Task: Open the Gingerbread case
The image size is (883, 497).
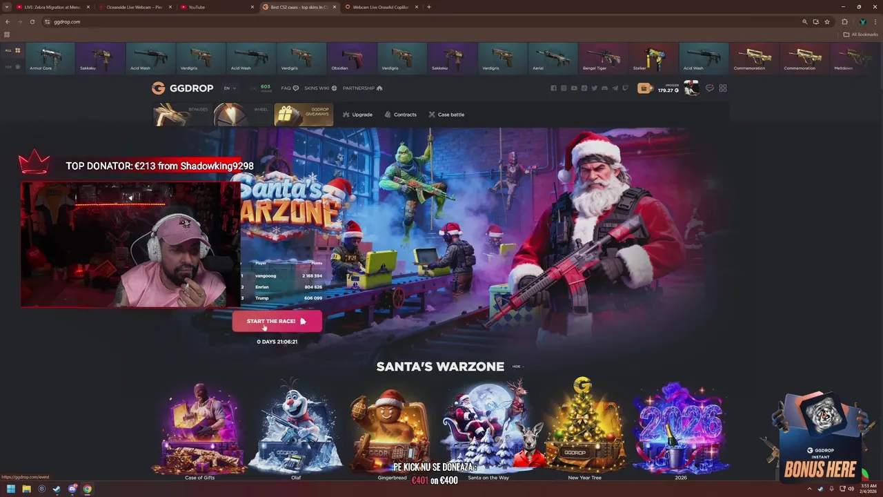Action: pos(392,430)
